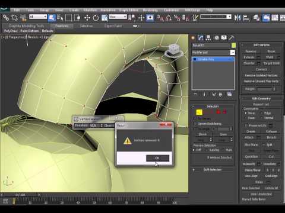Viewport: 285px width, 213px height.
Task: Expand the Soft Selection rollout
Action: (x=213, y=170)
